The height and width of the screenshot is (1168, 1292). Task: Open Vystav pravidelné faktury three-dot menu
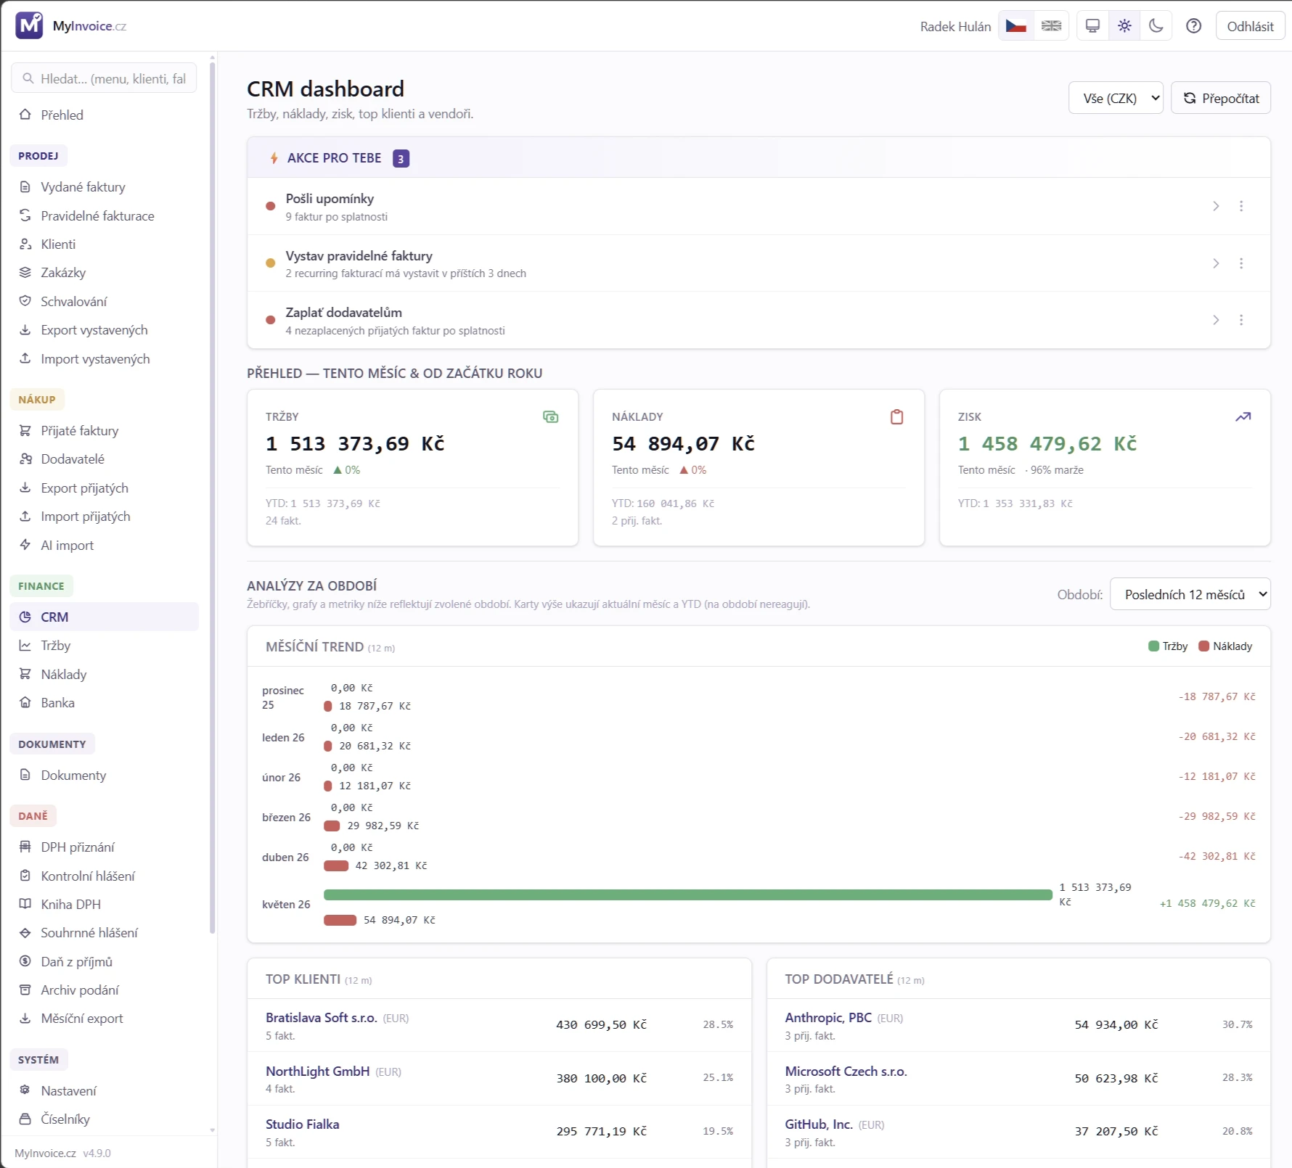pos(1241,263)
